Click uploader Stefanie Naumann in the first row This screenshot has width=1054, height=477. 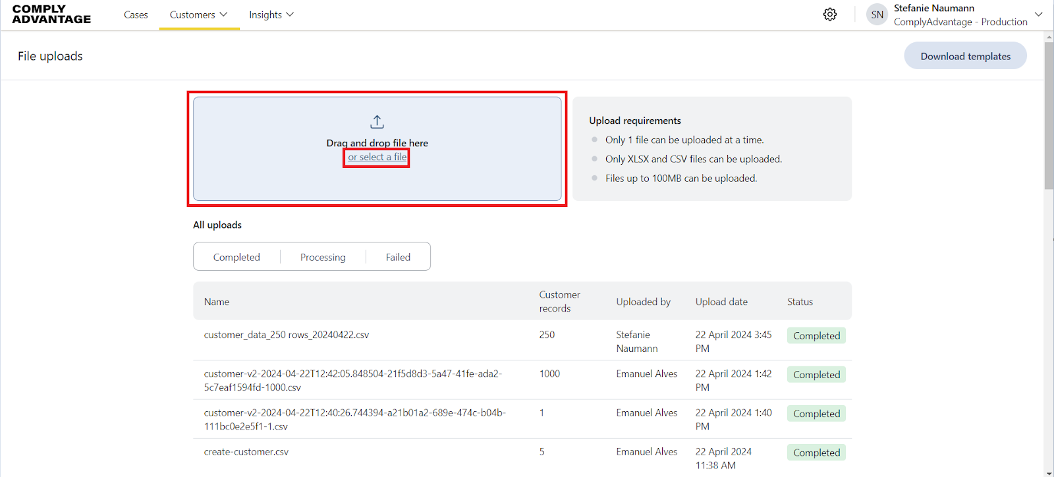pyautogui.click(x=637, y=341)
